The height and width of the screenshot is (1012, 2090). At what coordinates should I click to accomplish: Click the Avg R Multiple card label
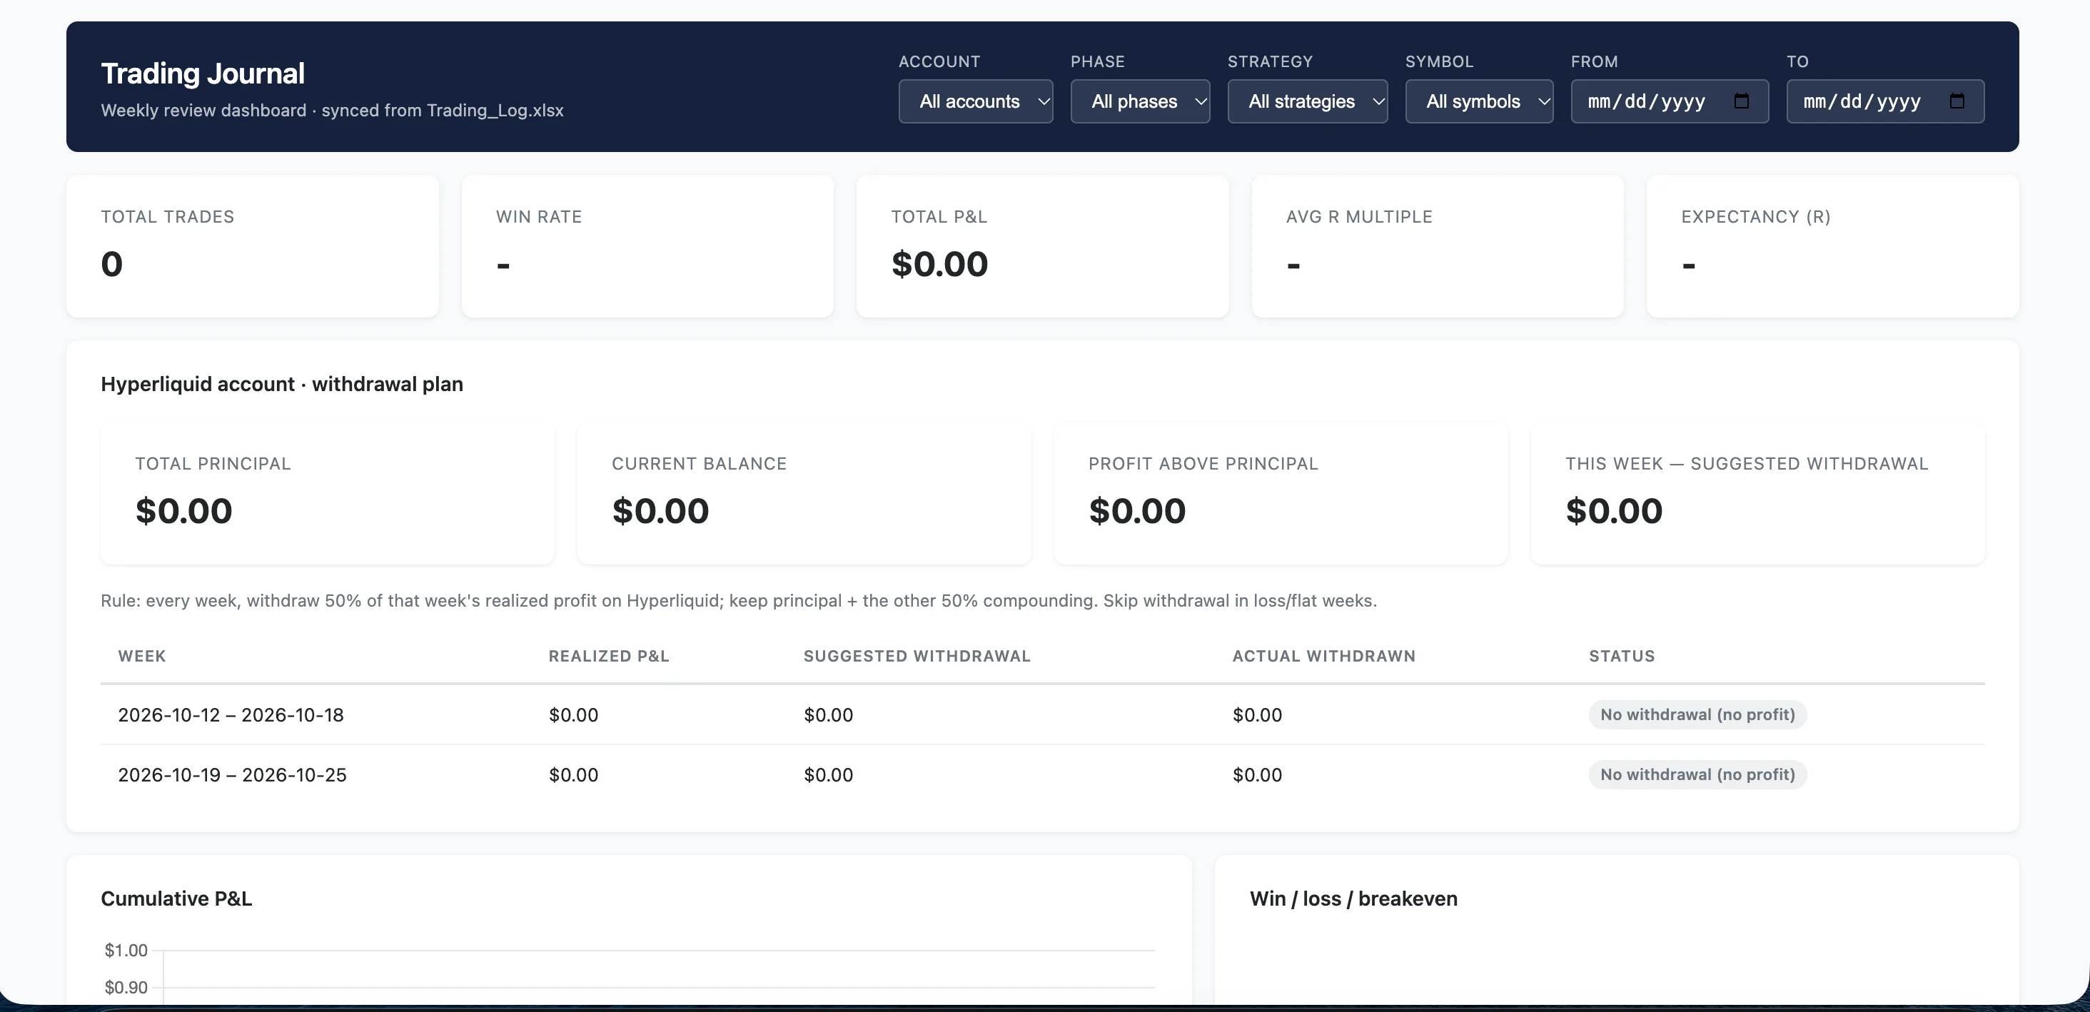click(x=1359, y=216)
